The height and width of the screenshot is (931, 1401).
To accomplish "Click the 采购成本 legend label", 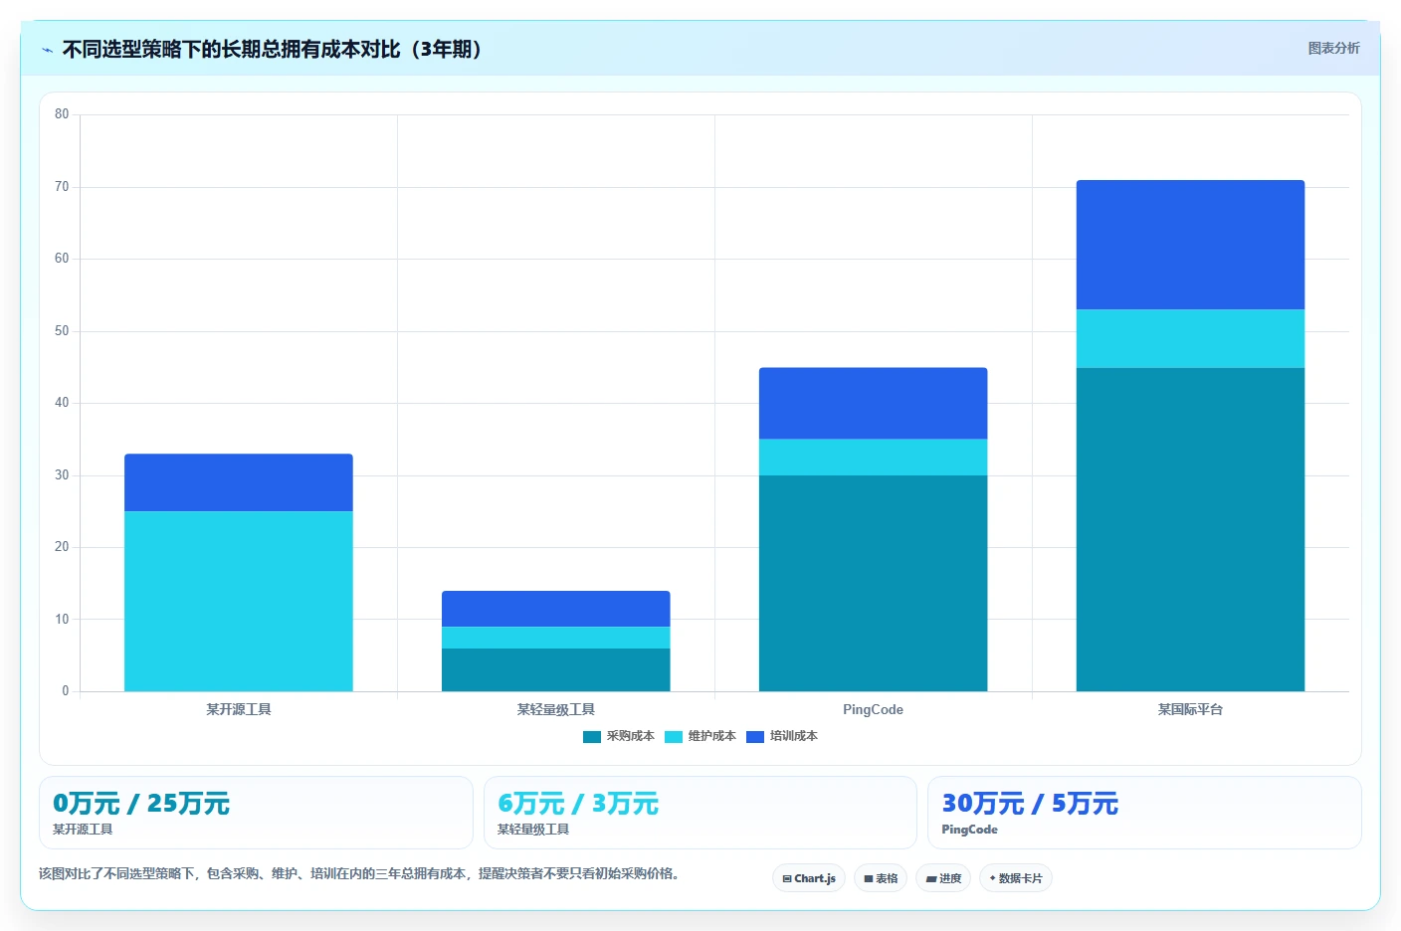I will (x=630, y=737).
